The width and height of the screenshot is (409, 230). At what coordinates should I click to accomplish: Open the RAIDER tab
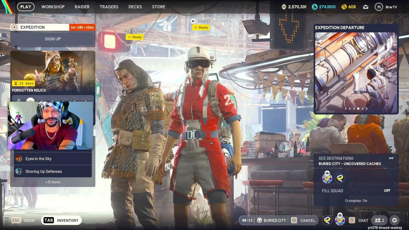[82, 7]
